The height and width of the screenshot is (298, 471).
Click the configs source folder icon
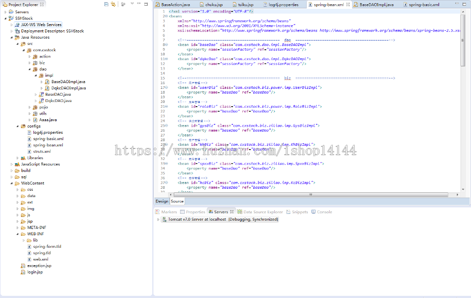point(23,126)
